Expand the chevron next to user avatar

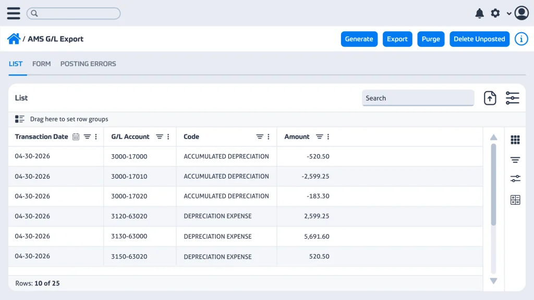tap(509, 14)
